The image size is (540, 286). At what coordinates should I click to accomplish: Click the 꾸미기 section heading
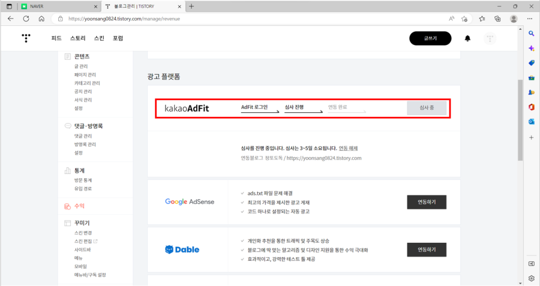click(82, 223)
